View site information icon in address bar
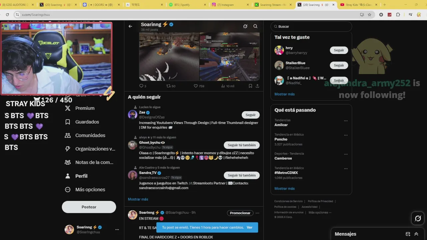The width and height of the screenshot is (427, 240). point(17,15)
